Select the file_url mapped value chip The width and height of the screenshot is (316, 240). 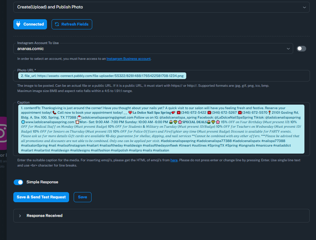(x=102, y=76)
